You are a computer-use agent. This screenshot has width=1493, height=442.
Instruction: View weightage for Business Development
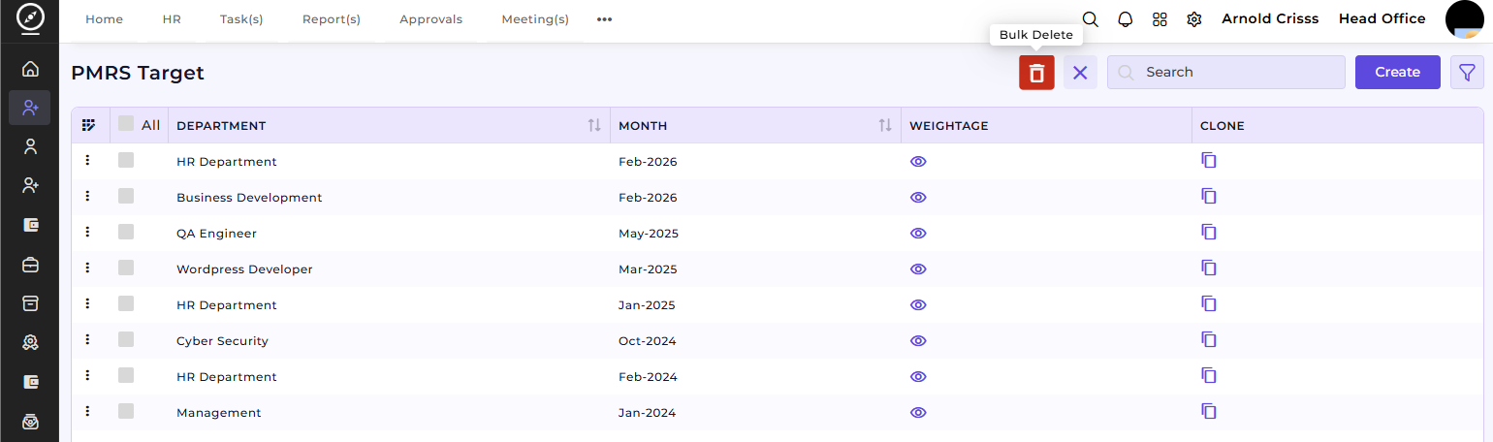(918, 198)
